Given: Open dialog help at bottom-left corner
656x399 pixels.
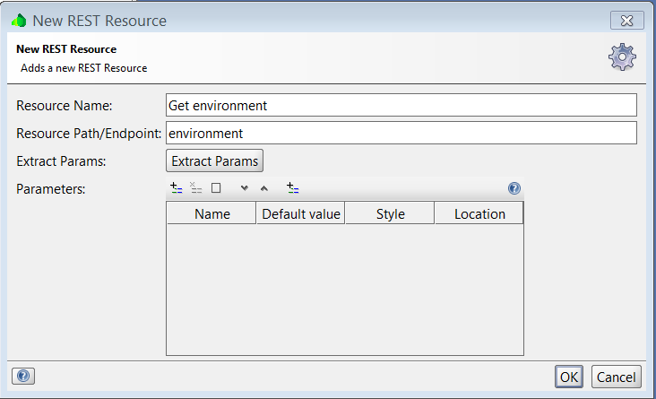Looking at the screenshot, I should (24, 377).
